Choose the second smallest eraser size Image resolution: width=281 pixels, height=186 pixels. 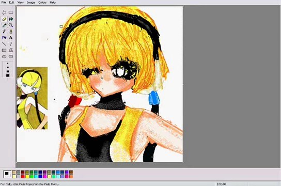tap(8, 67)
